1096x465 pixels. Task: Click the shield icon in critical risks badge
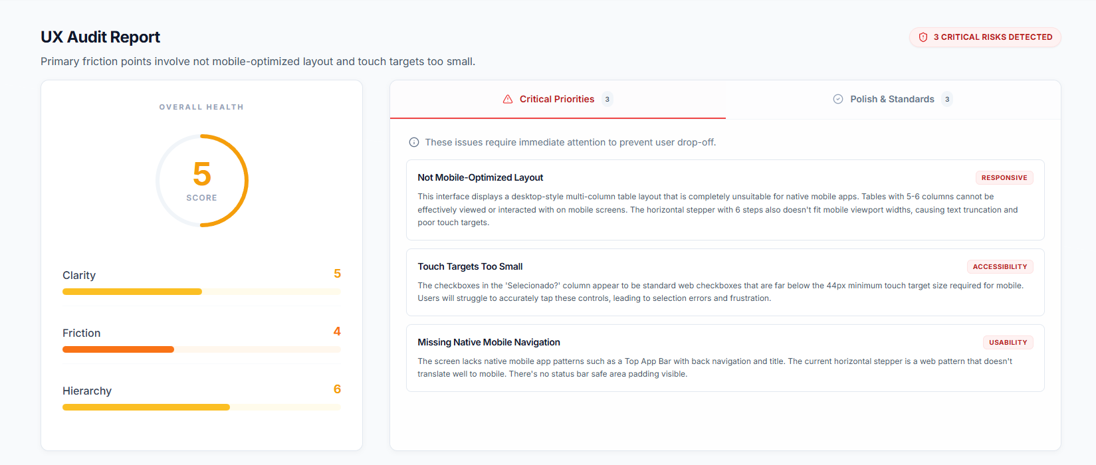point(923,37)
